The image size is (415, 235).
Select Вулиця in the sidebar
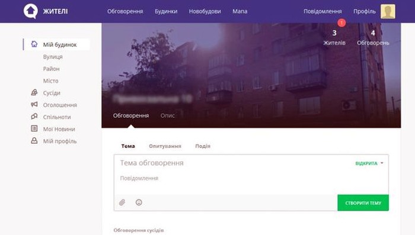(53, 57)
